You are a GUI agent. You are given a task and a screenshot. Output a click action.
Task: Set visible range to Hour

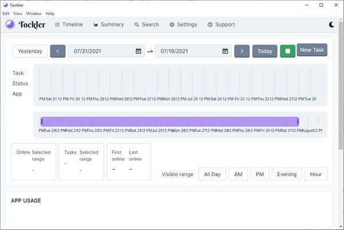pyautogui.click(x=316, y=174)
